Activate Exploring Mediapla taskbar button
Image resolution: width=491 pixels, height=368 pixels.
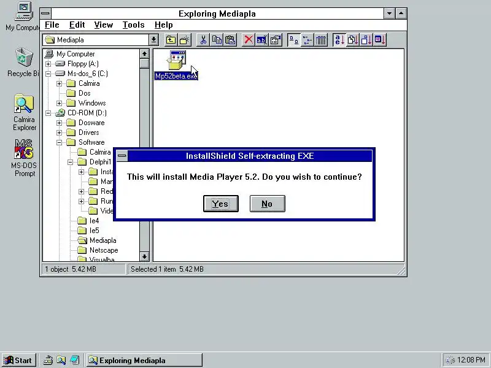coord(144,360)
